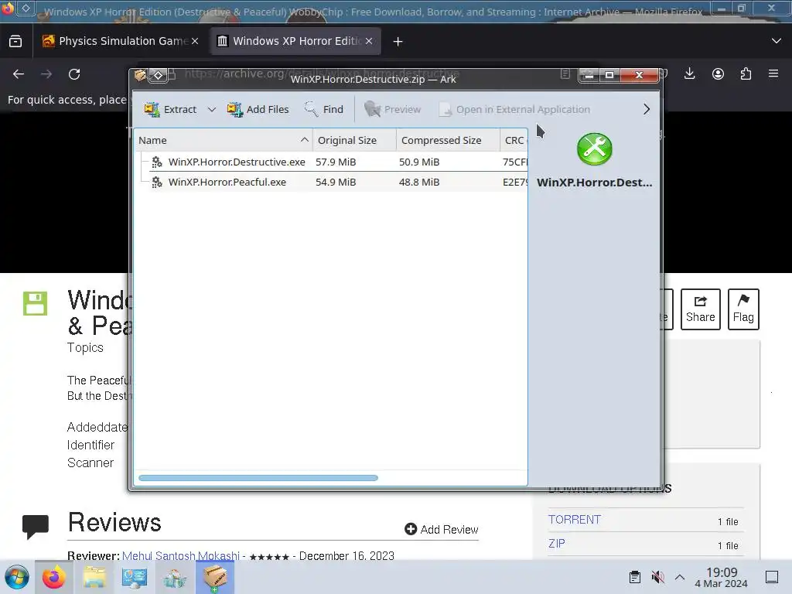792x594 pixels.
Task: Click the ZIP download link
Action: 557,543
